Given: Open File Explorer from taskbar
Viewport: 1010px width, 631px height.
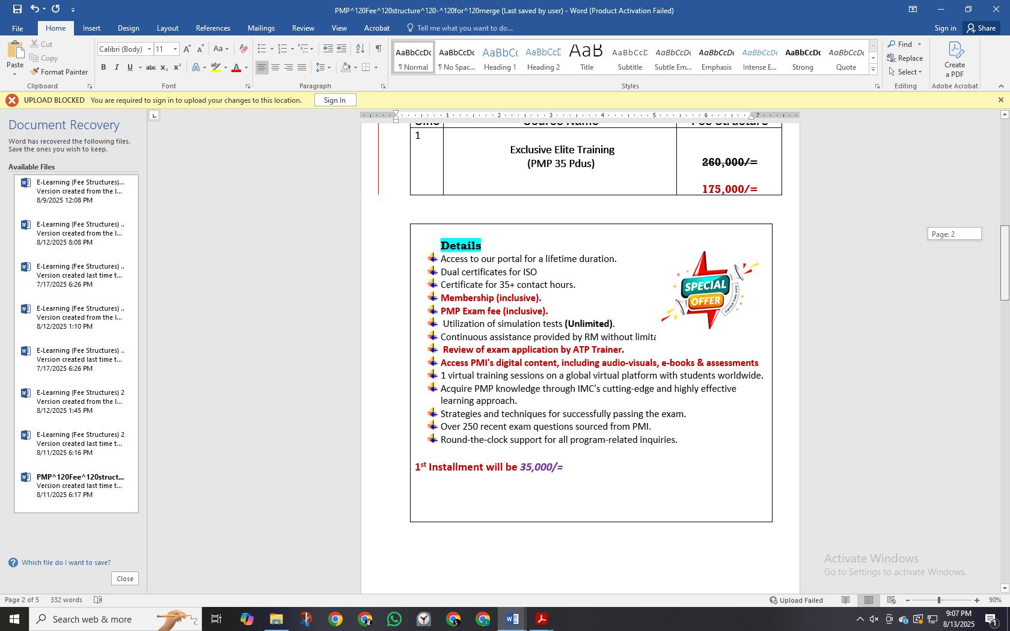Looking at the screenshot, I should point(276,619).
